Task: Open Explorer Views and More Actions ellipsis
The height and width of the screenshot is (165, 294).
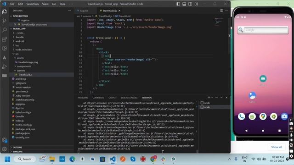Action: coord(69,11)
